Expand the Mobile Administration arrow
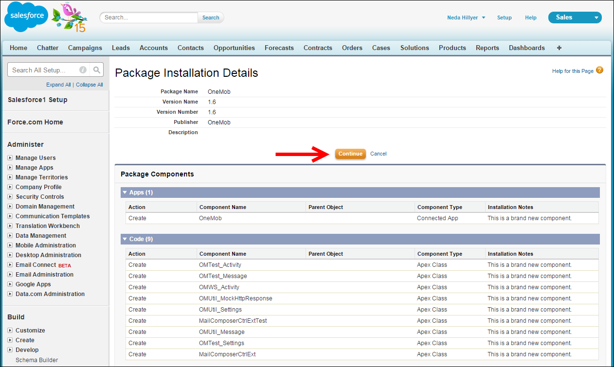614x367 pixels. [10, 245]
